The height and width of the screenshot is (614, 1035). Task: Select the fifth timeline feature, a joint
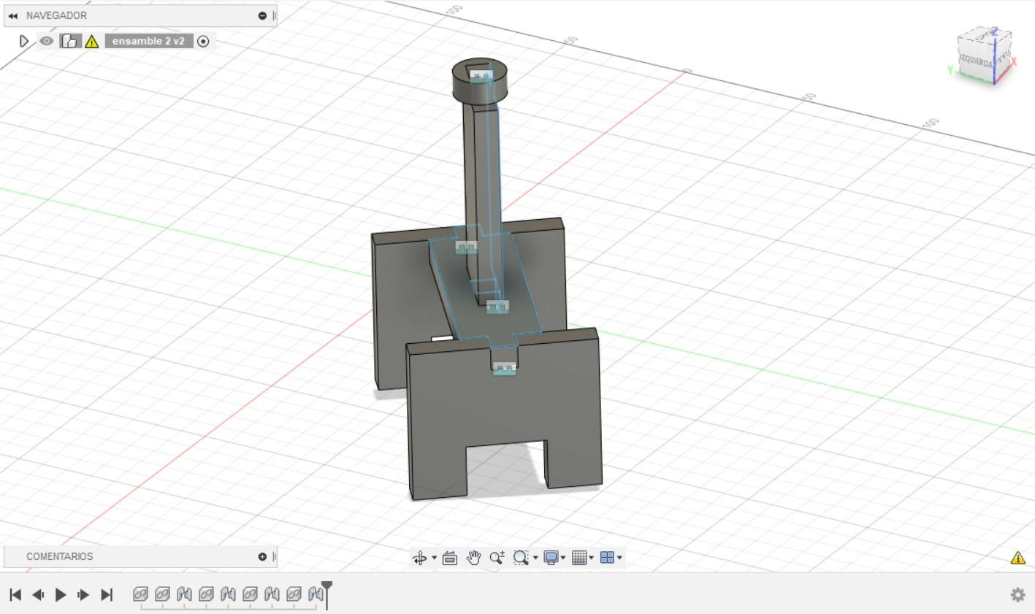(x=228, y=594)
